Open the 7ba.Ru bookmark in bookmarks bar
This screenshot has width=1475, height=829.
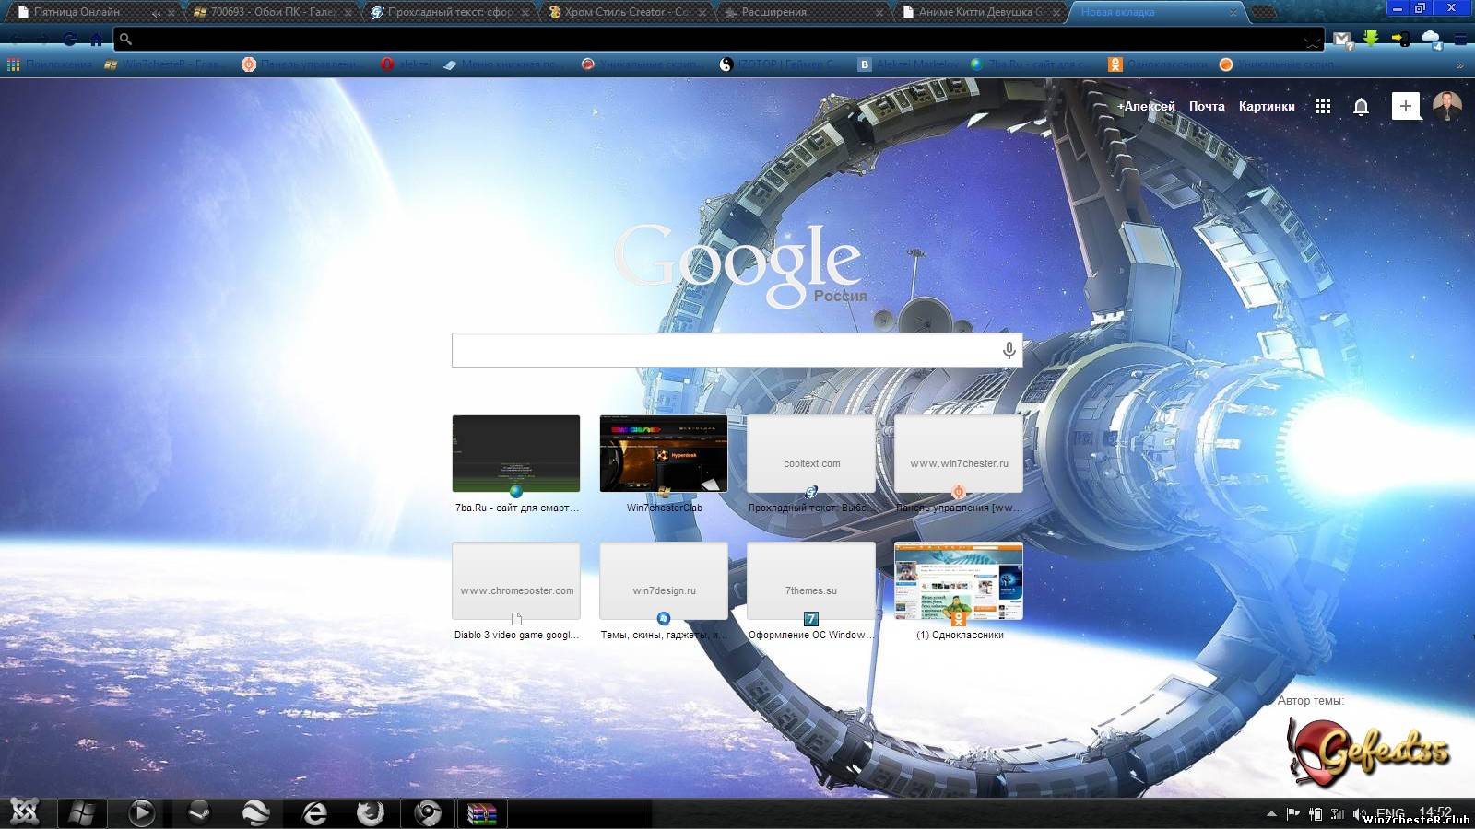1029,64
